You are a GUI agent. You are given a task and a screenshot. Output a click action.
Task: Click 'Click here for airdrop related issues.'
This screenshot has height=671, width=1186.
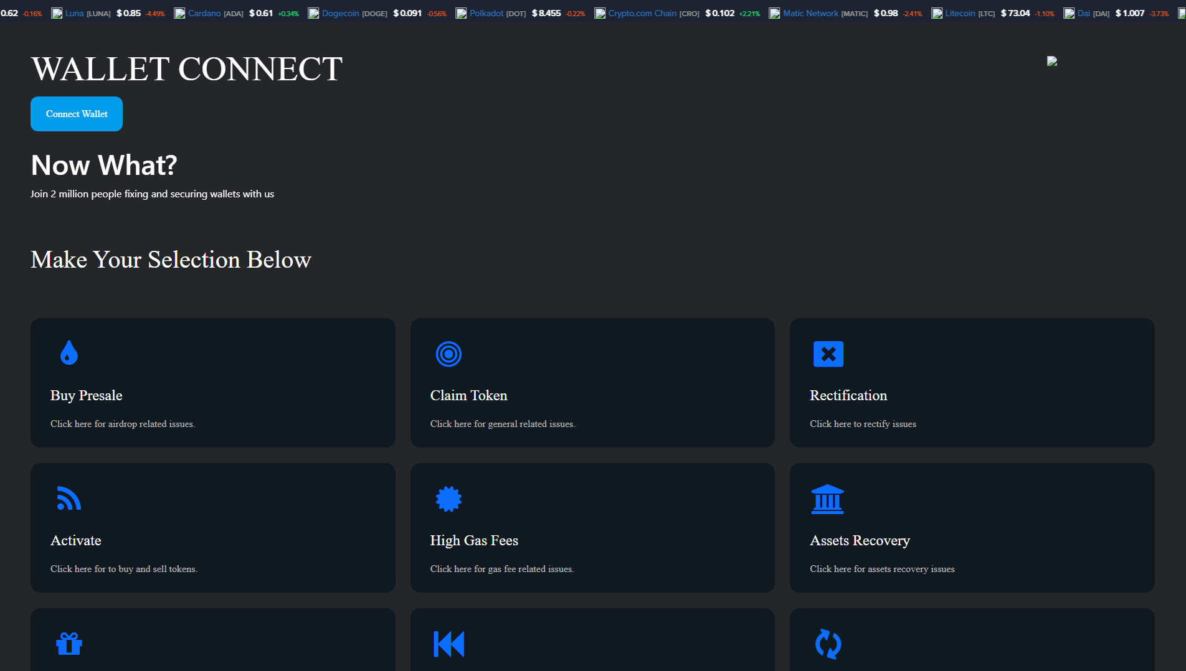tap(123, 424)
